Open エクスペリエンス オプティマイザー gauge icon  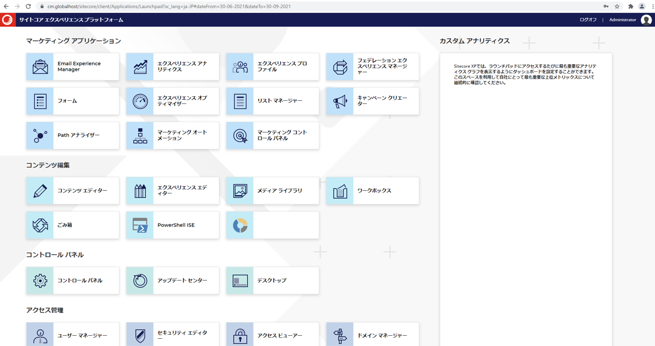[x=140, y=101]
